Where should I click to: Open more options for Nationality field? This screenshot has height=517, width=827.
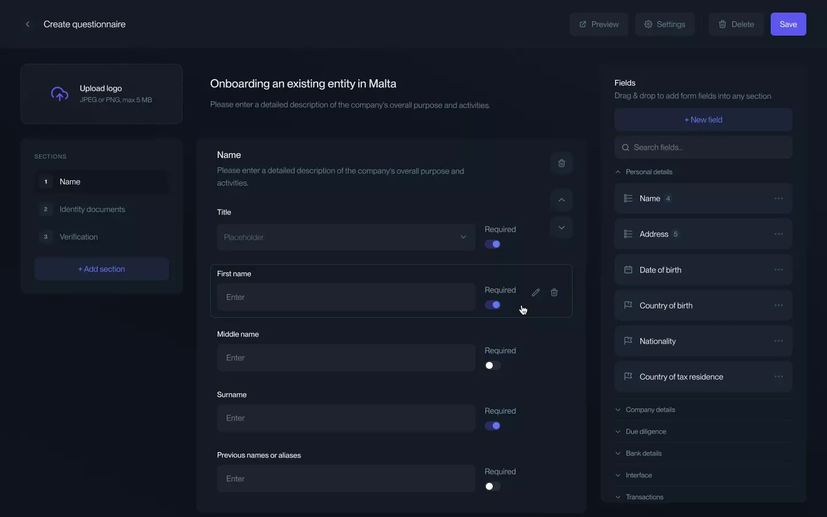(779, 341)
